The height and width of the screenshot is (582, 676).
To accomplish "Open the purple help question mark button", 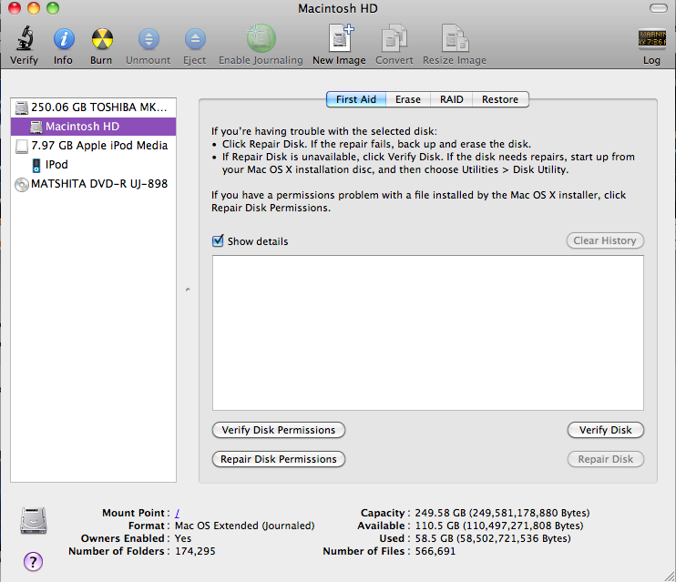I will [33, 561].
